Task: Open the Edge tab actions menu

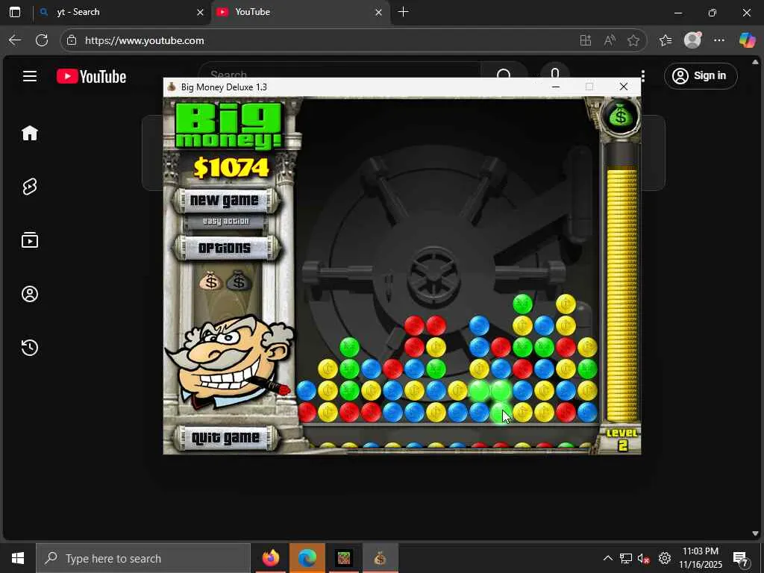Action: tap(15, 12)
